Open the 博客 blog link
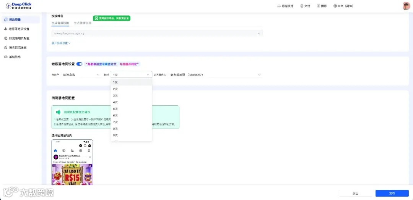The image size is (413, 200). (x=322, y=6)
